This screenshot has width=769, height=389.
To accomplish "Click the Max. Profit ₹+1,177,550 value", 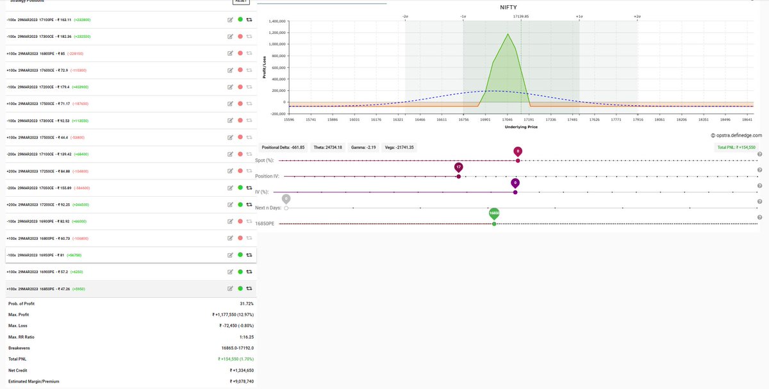I will coord(233,315).
